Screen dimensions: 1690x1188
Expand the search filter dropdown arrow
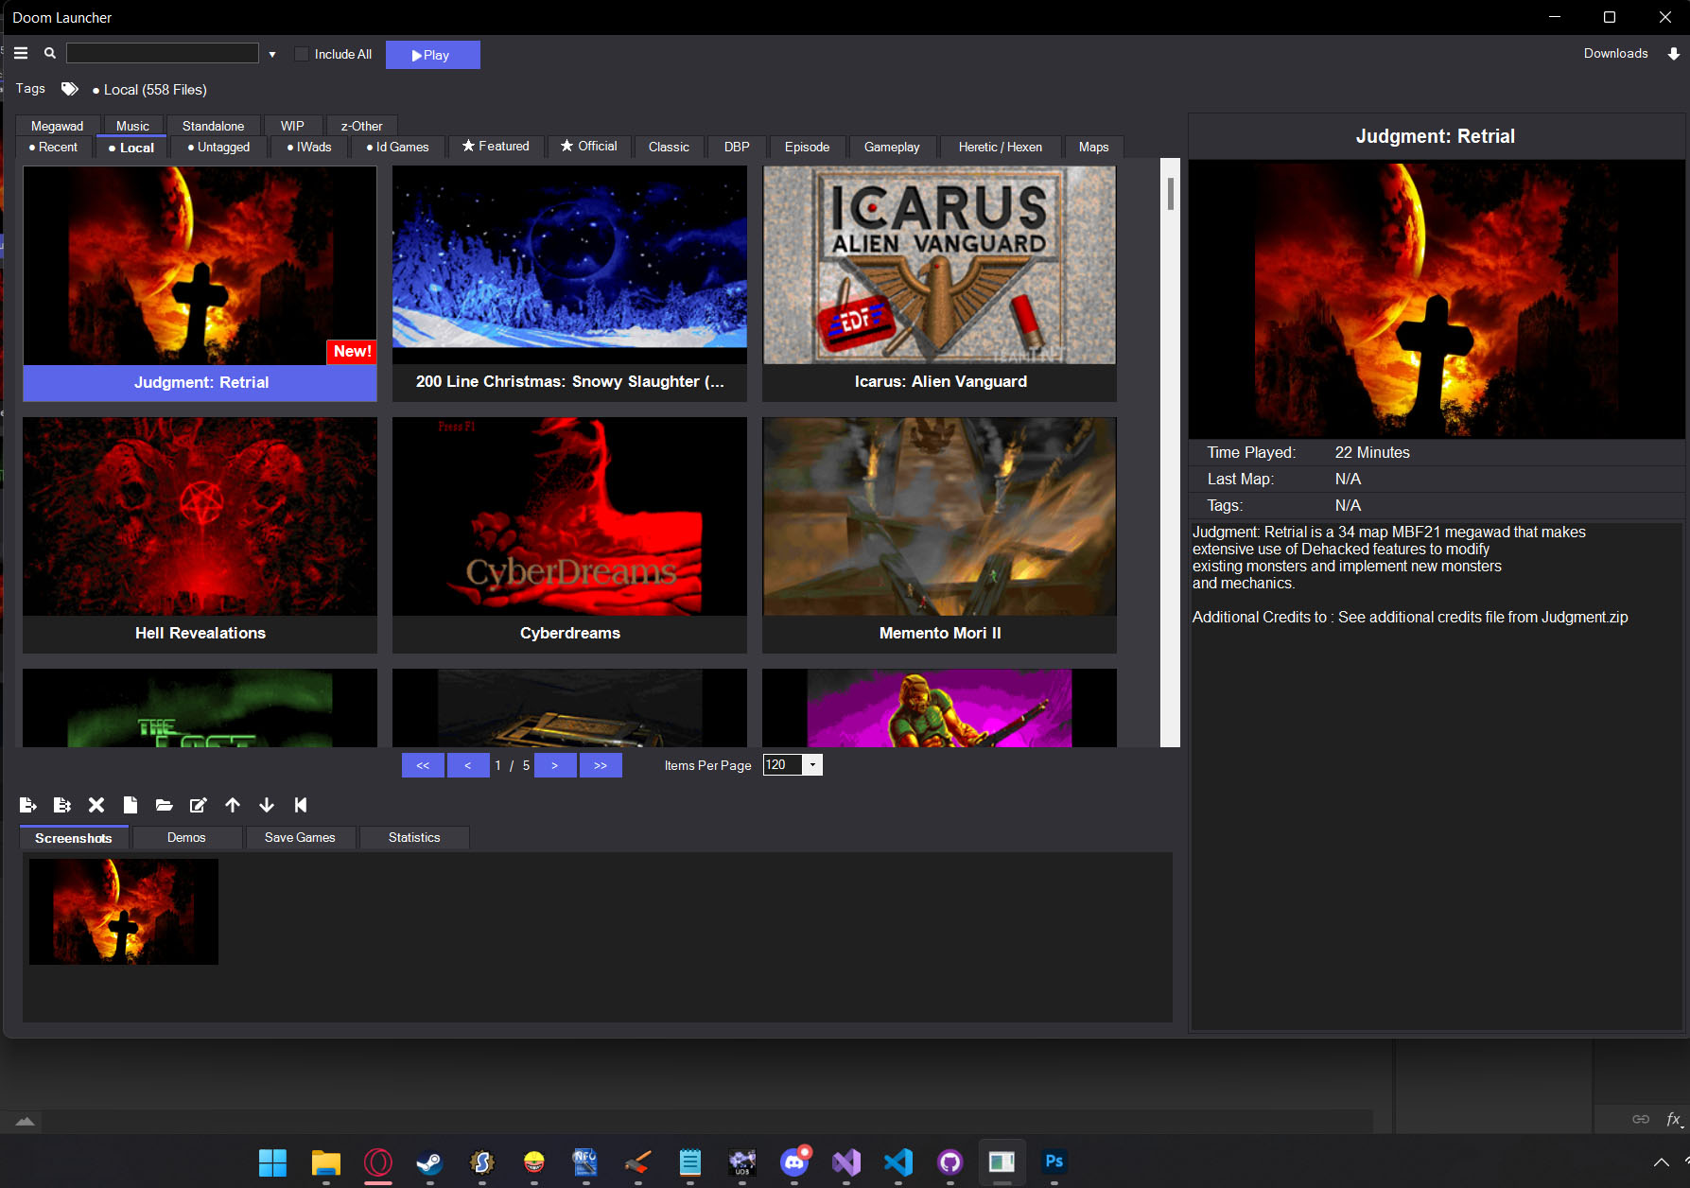[272, 55]
